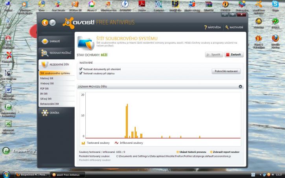Click the Infikované soubory legend entry
Screen dimensions: 285x178
(x=129, y=143)
